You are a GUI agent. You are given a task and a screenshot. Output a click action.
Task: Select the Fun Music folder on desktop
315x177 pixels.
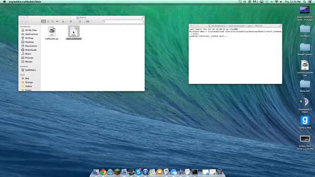pyautogui.click(x=305, y=31)
